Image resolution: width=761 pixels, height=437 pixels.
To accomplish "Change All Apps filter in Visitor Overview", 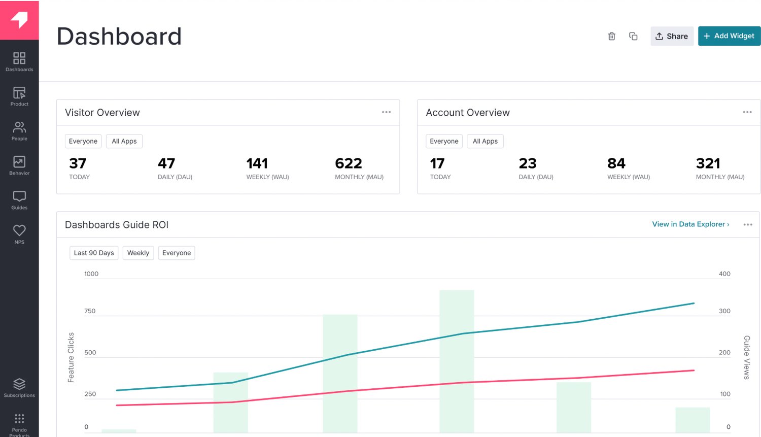I will pos(124,141).
